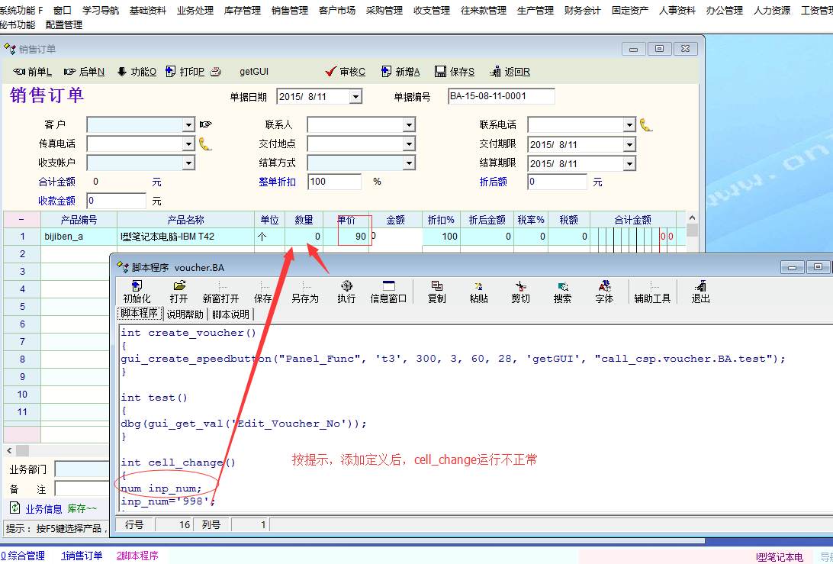The height and width of the screenshot is (564, 833).
Task: Open the 库存管理 menu
Action: [x=242, y=11]
